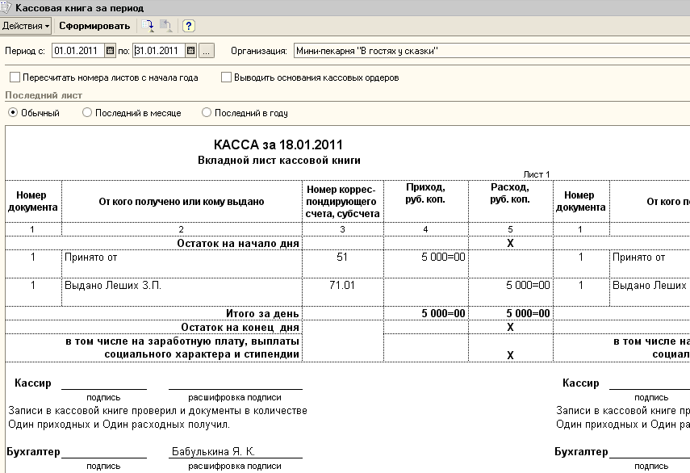The image size is (690, 473).
Task: Click the Остаток на начало дня row label
Action: [238, 243]
